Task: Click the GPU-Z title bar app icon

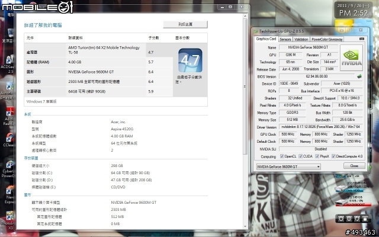Action: pyautogui.click(x=256, y=31)
